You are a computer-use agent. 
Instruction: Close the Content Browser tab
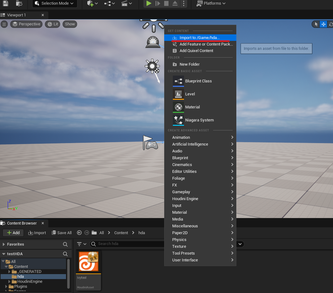point(43,223)
